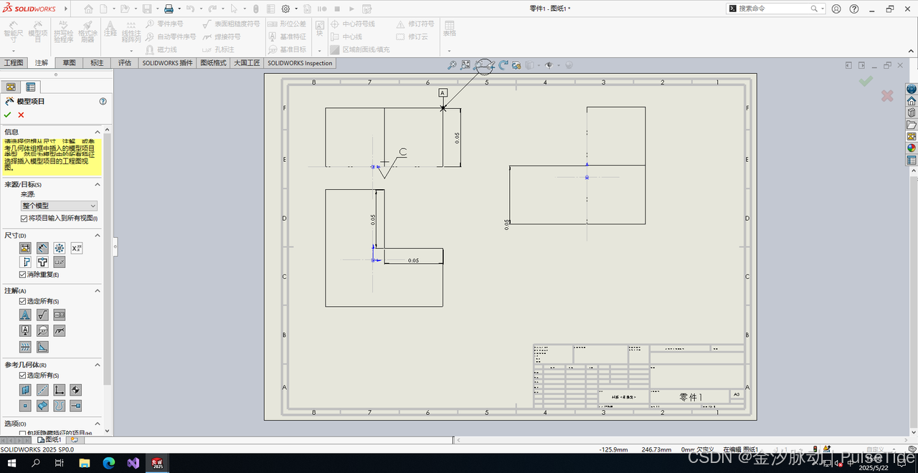918x473 pixels.
Task: Click the Smart Dimension (智能尺寸) tool
Action: click(x=12, y=32)
